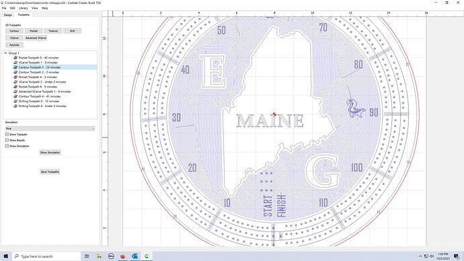Click the Pocket Toolpath 4 icon

tap(15, 77)
